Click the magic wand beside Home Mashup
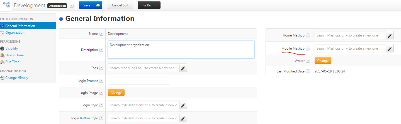The height and width of the screenshot is (124, 401). (390, 35)
